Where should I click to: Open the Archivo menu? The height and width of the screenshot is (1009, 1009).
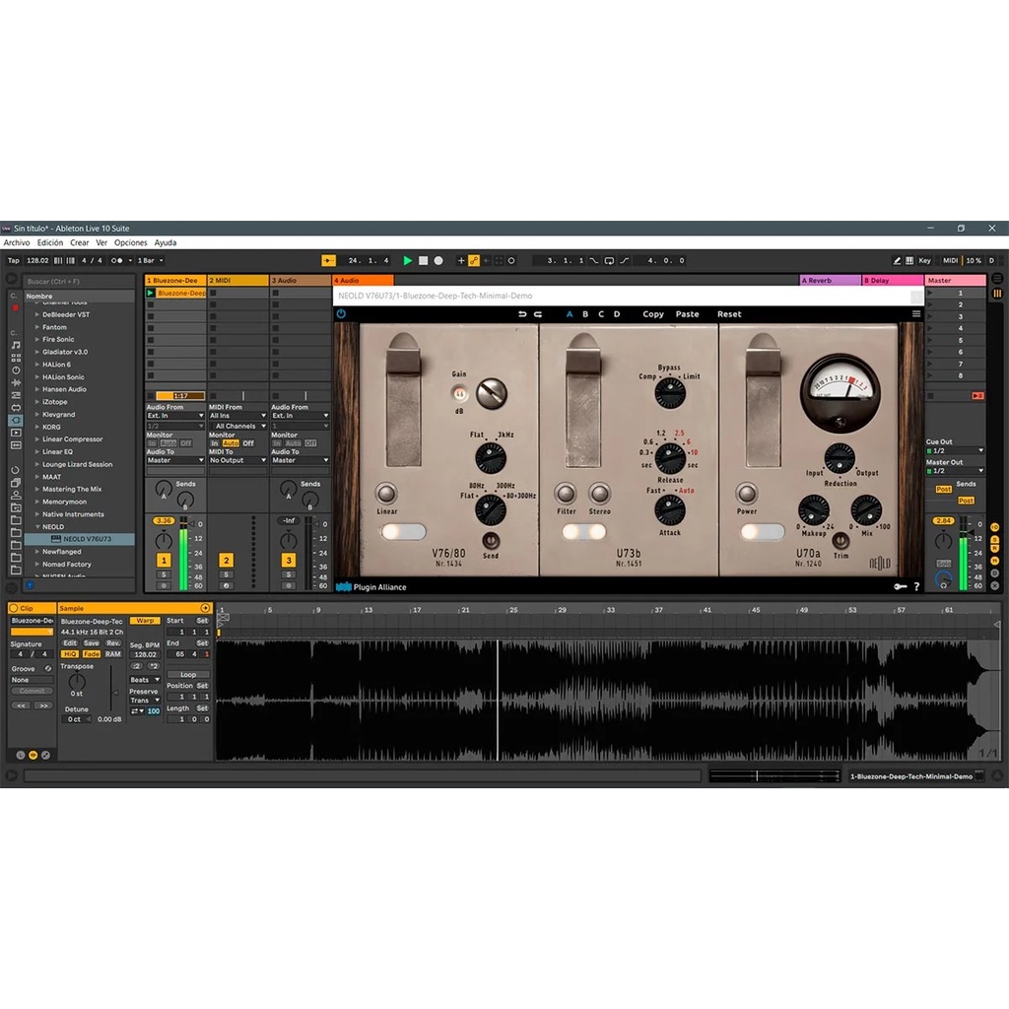17,242
